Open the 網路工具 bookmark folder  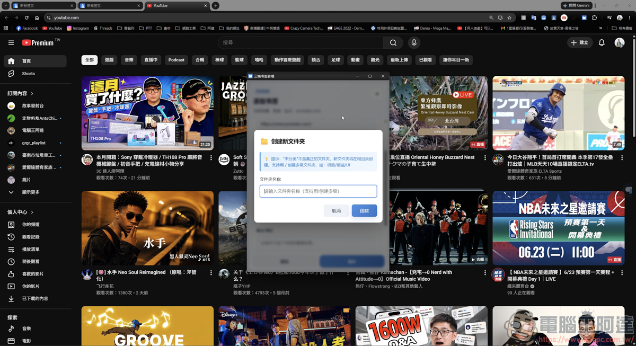coord(186,28)
